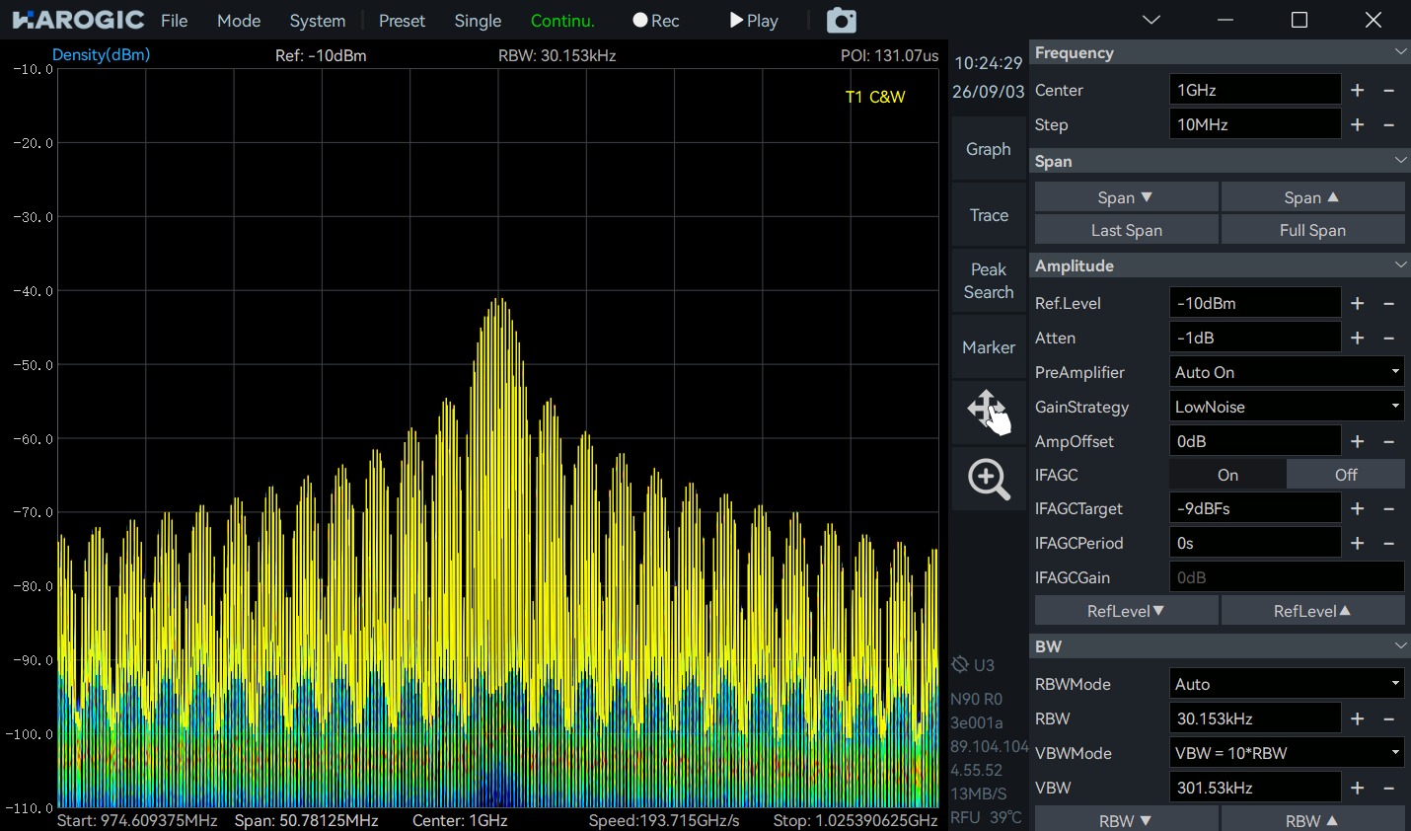
Task: Collapse the Span section
Action: click(x=1400, y=161)
